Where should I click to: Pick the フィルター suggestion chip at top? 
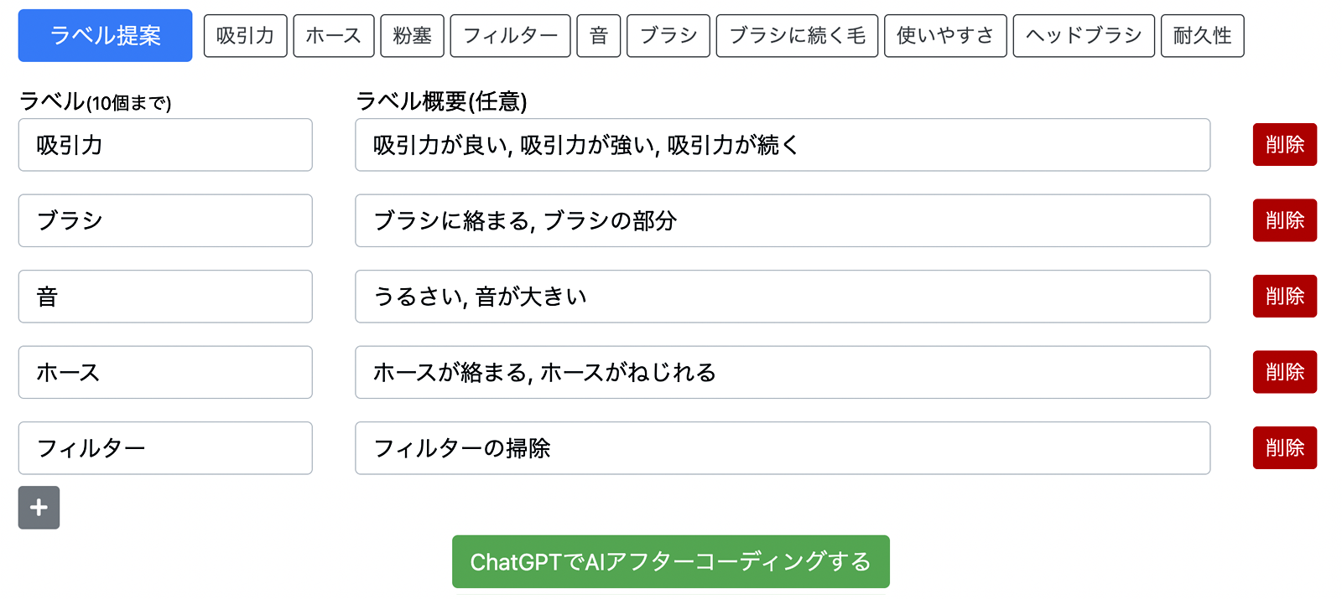(510, 35)
